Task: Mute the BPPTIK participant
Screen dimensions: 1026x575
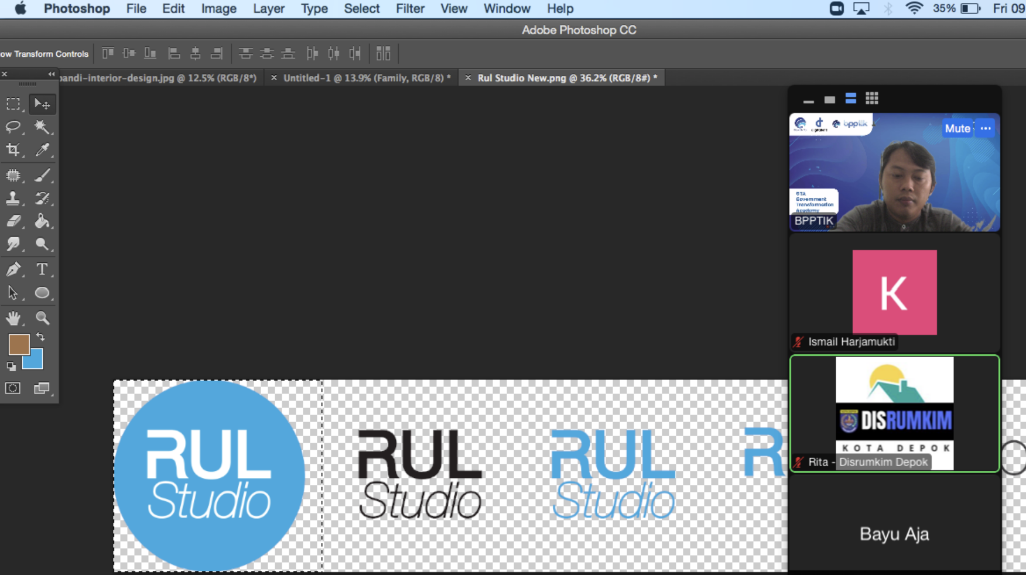Action: (957, 128)
